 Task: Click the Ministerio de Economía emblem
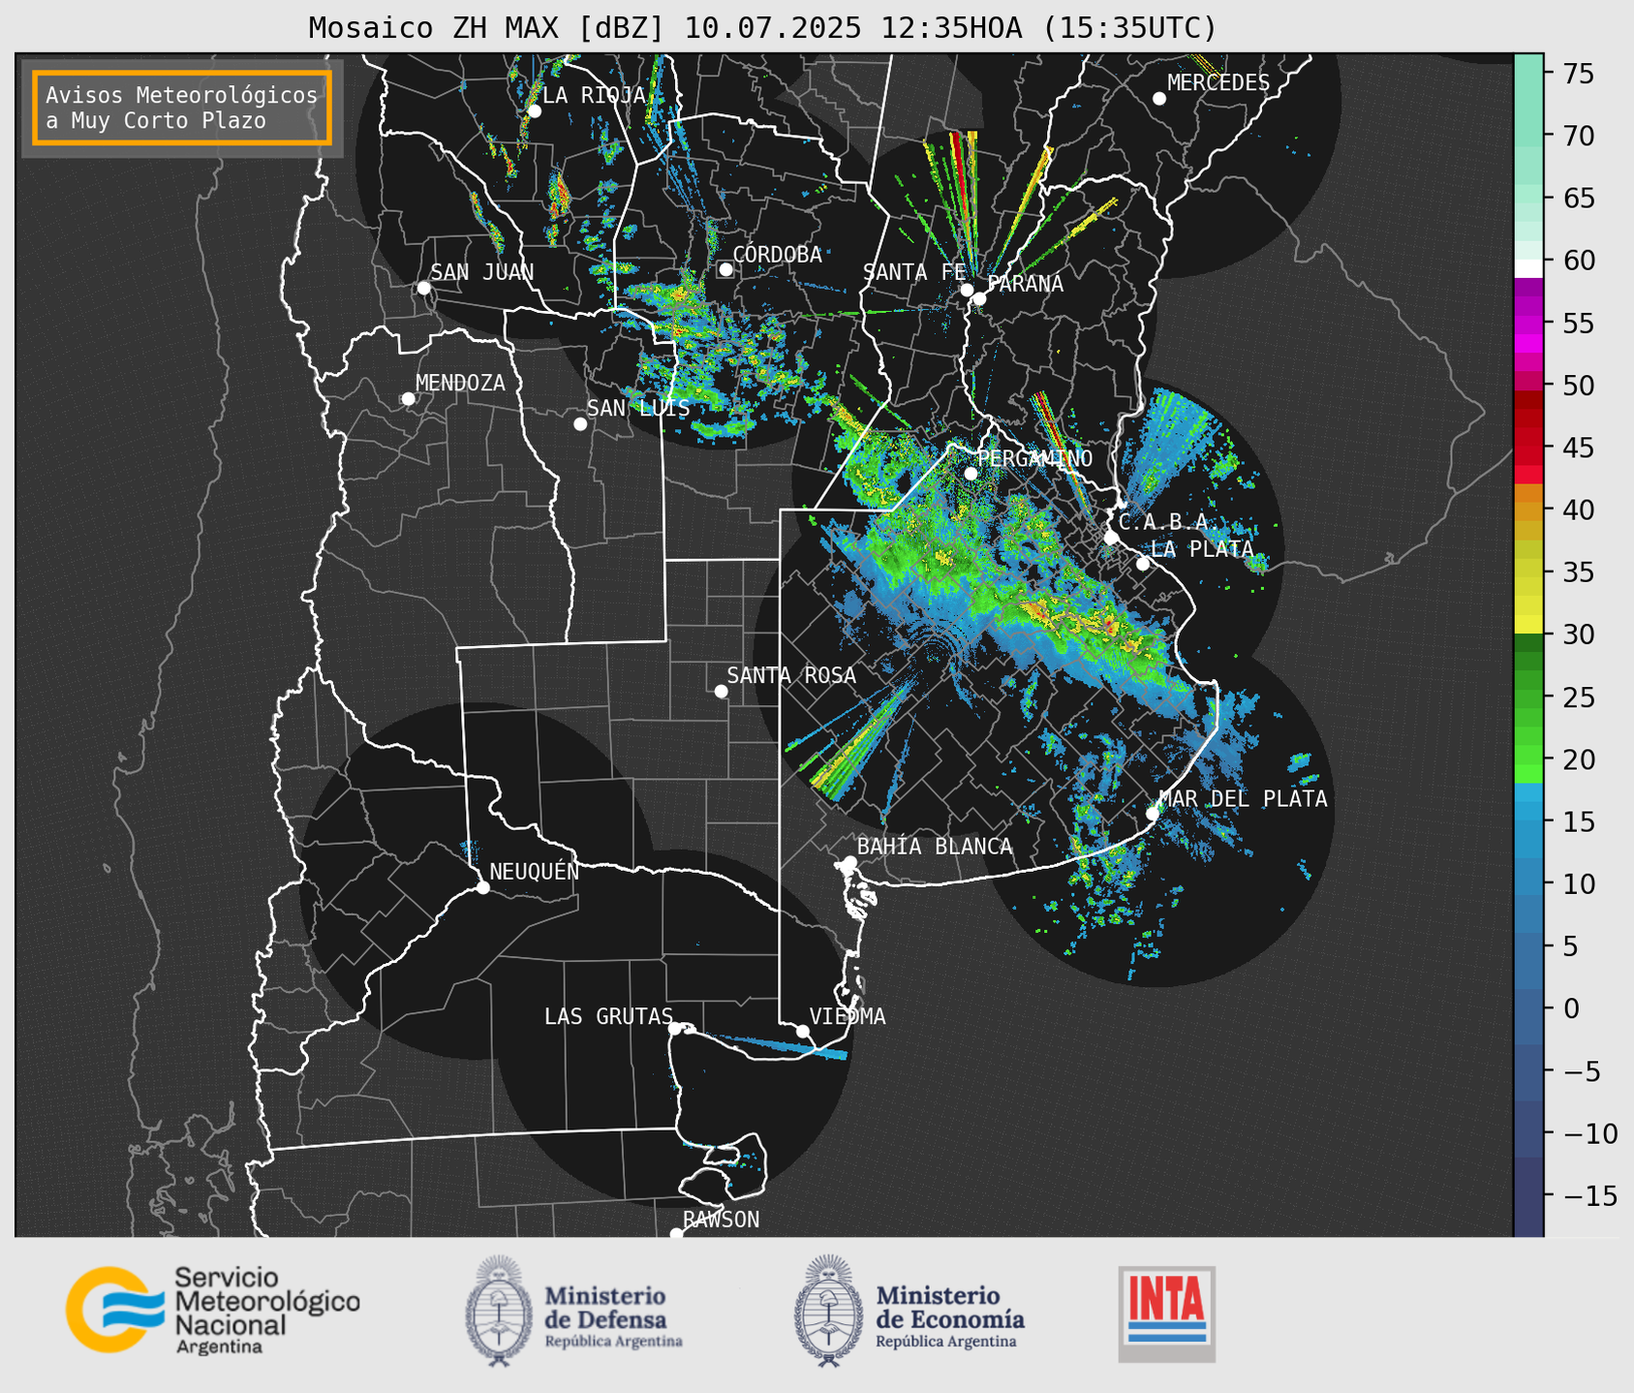[829, 1312]
